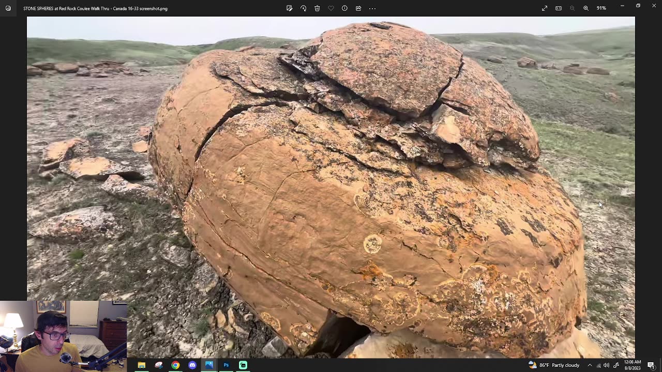Close the Photos window
The height and width of the screenshot is (372, 662).
(x=654, y=6)
